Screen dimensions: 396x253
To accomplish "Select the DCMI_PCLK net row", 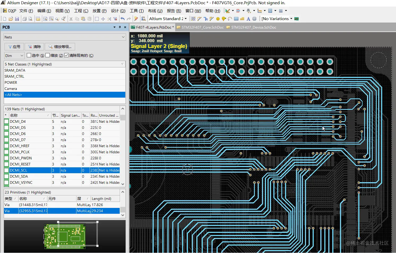I will 20,152.
